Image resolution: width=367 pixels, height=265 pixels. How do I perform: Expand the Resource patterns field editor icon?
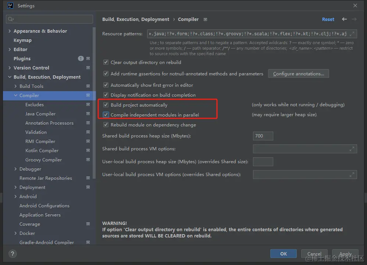pos(352,34)
